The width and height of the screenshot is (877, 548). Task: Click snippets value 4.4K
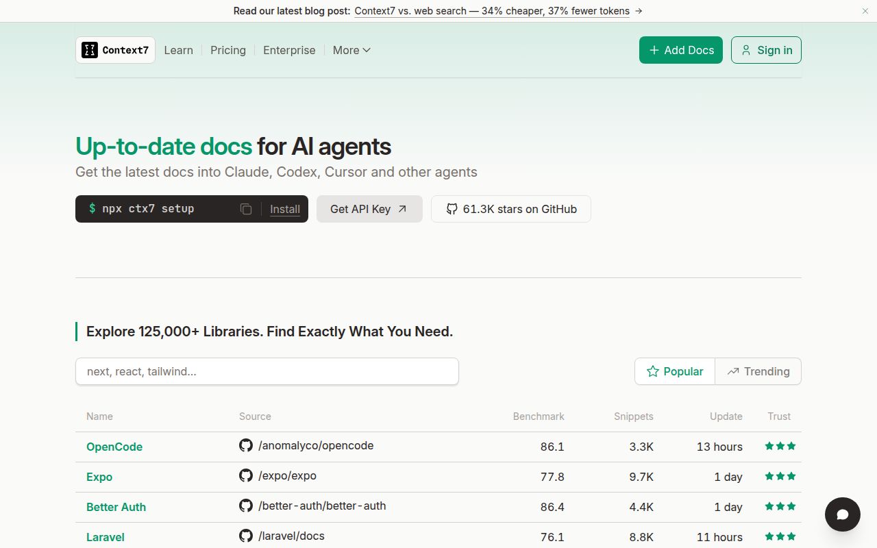tap(641, 507)
